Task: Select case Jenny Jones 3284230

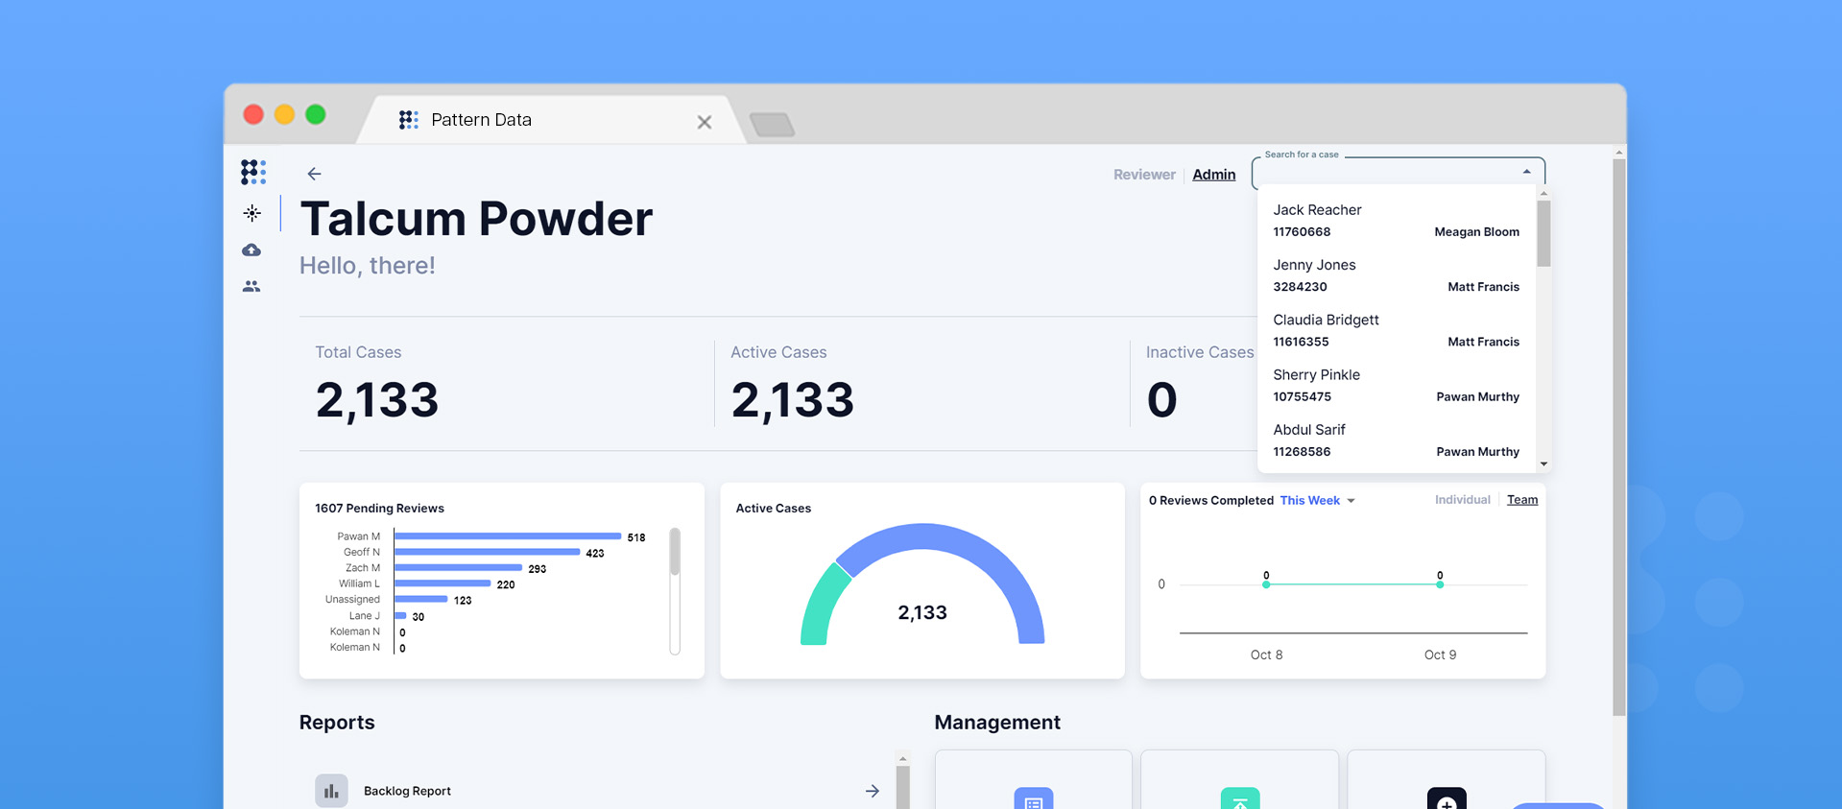Action: 1396,275
